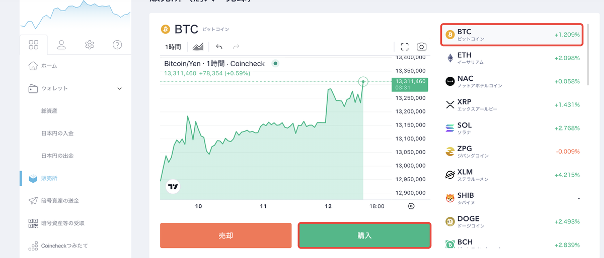Open the dashboard grid tab icon
Image resolution: width=604 pixels, height=258 pixels.
[x=34, y=45]
